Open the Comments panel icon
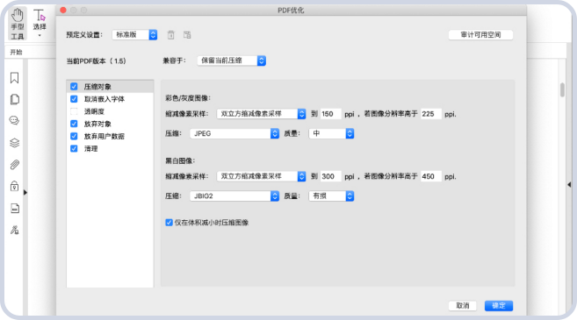The height and width of the screenshot is (320, 577). pyautogui.click(x=14, y=120)
